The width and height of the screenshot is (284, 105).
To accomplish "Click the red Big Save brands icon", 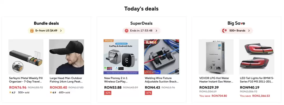I will (225, 31).
